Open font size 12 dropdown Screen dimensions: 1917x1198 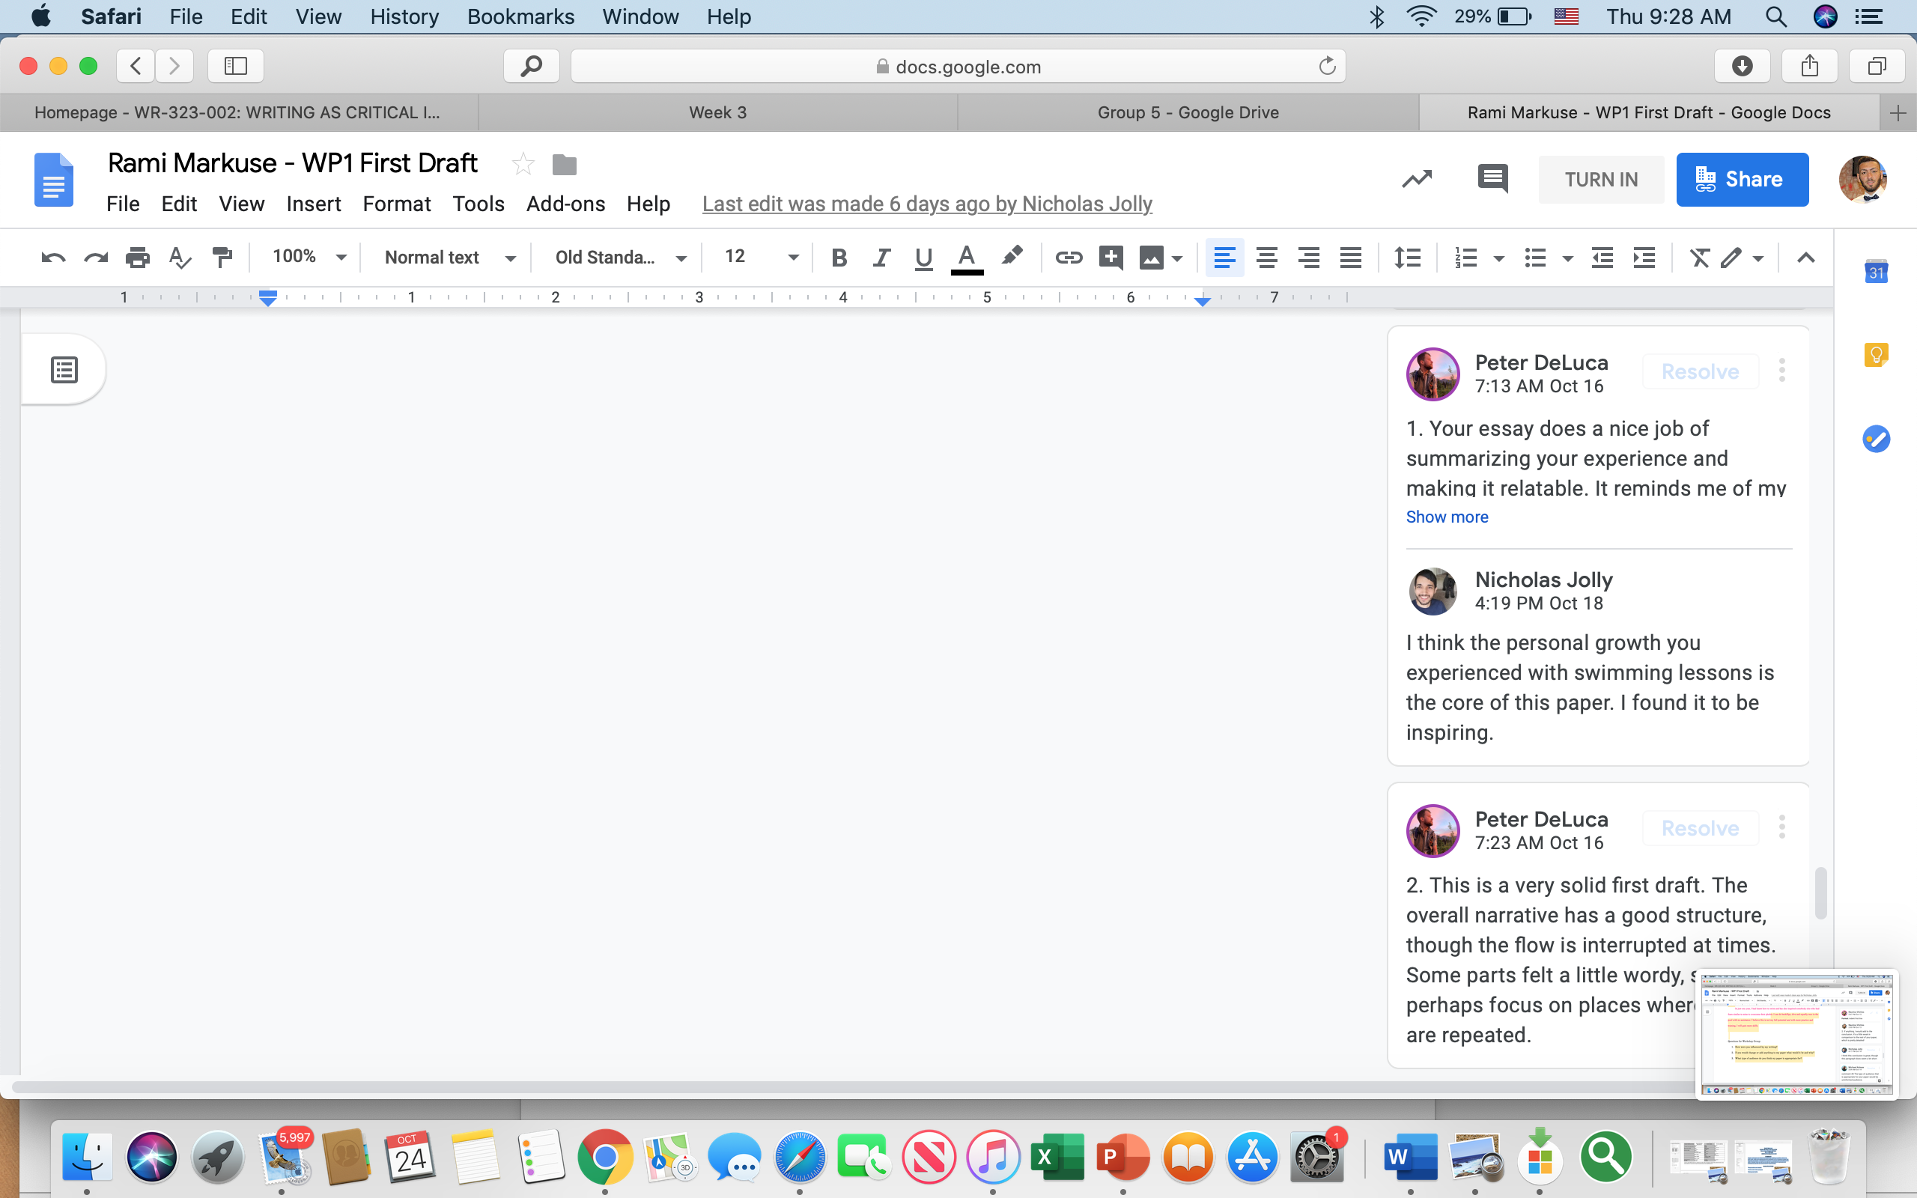(x=762, y=257)
